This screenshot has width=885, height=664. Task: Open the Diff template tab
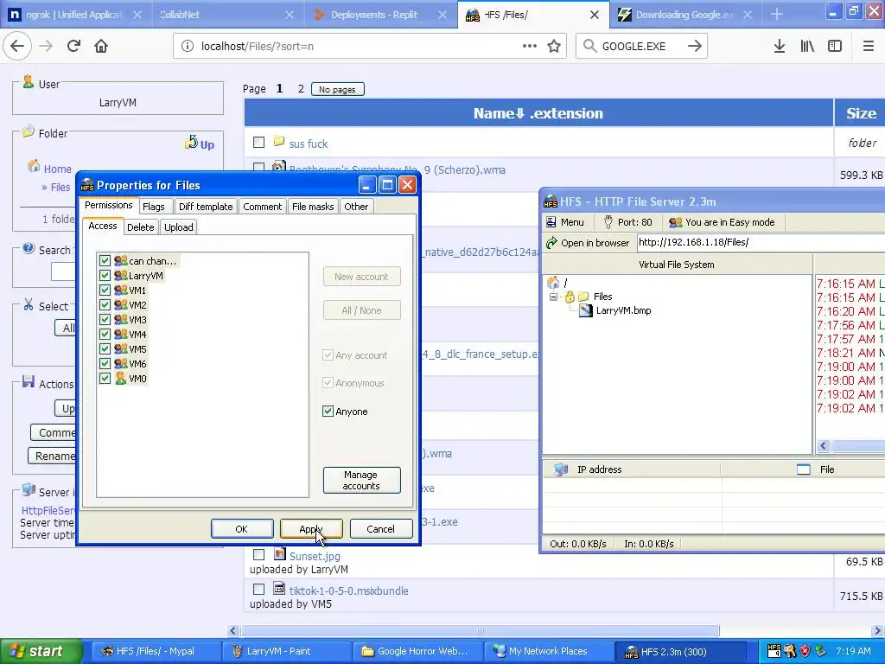206,207
